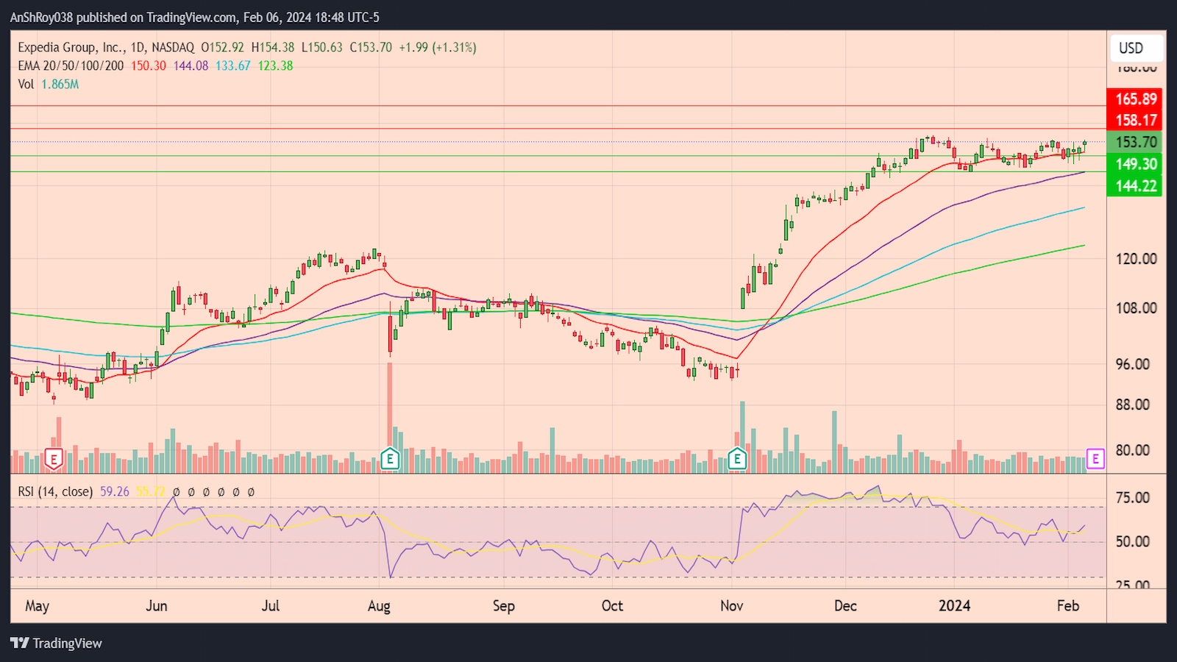Open the EMA 20/50/100/200 indicator legend

pyautogui.click(x=71, y=65)
